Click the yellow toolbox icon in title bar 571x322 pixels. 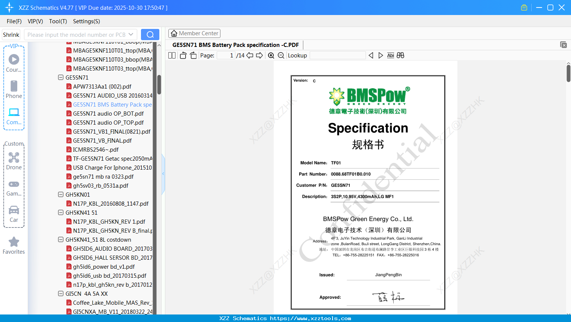point(524,8)
